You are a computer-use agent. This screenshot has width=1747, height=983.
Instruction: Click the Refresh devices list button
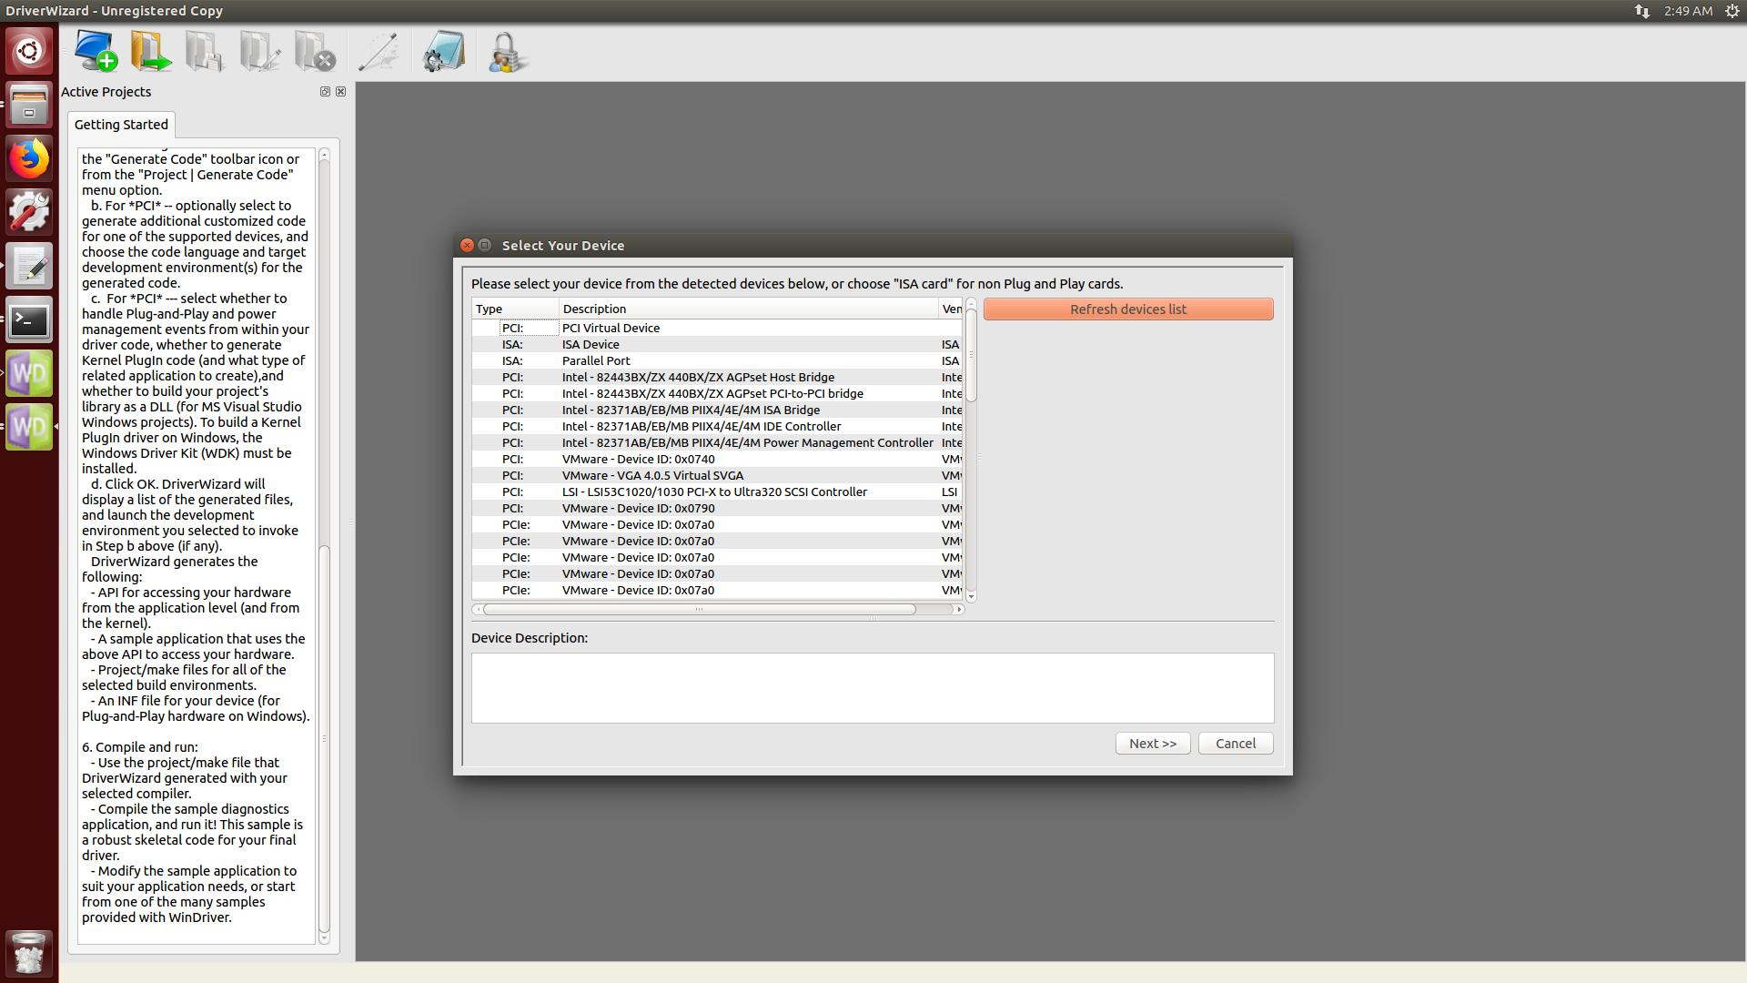1128,309
